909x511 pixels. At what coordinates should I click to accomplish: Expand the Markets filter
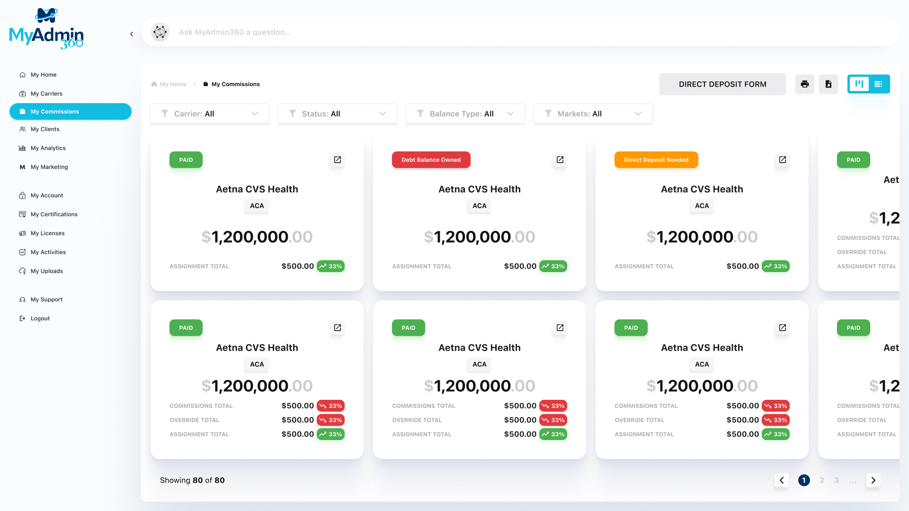pos(593,114)
